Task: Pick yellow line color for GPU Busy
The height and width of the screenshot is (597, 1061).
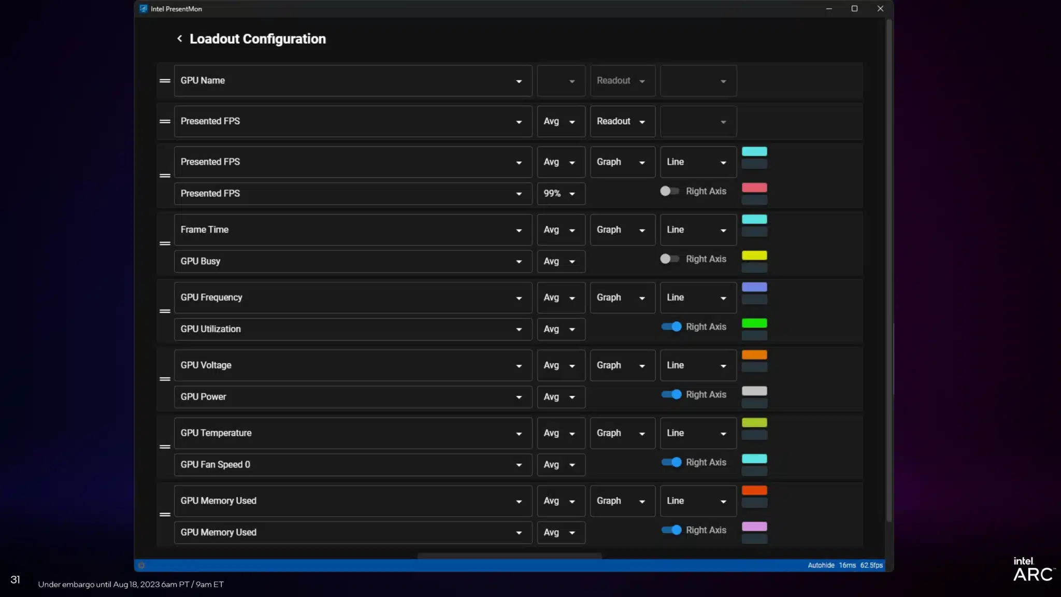Action: point(754,255)
